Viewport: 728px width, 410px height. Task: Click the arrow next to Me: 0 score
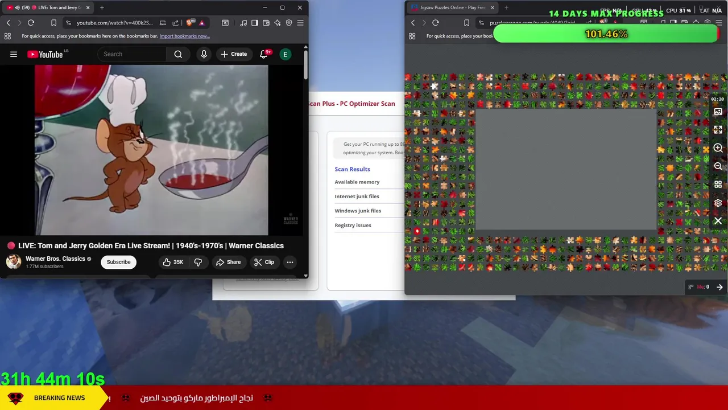tap(719, 287)
